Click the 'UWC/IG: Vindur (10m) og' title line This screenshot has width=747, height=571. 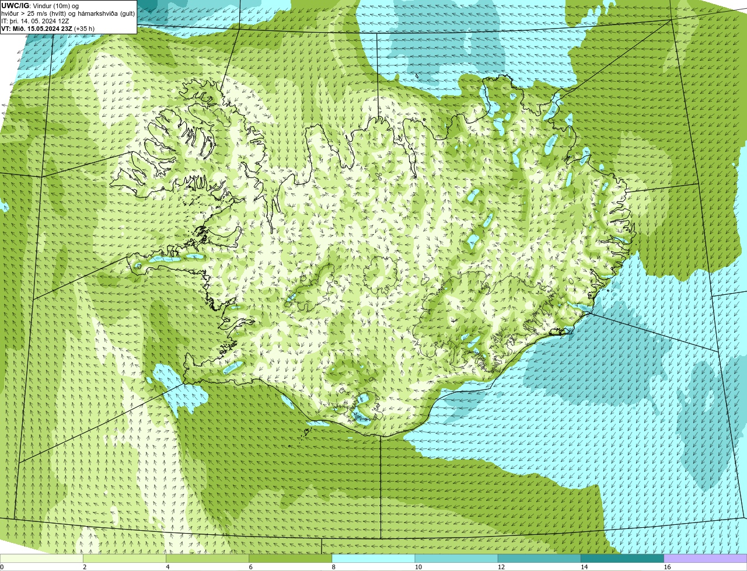coord(40,5)
